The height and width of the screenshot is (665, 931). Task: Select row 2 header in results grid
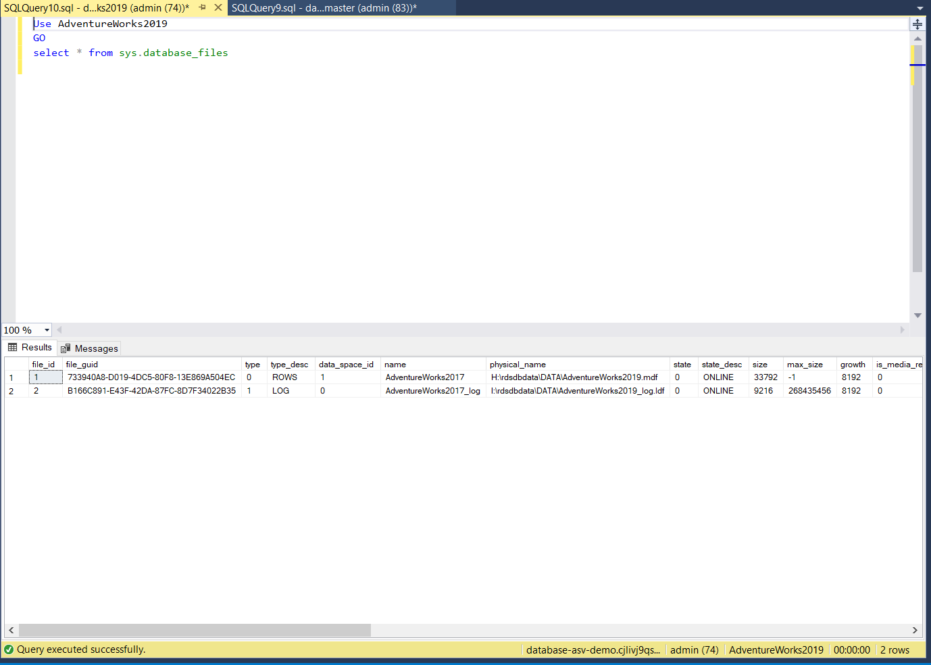pyautogui.click(x=11, y=391)
